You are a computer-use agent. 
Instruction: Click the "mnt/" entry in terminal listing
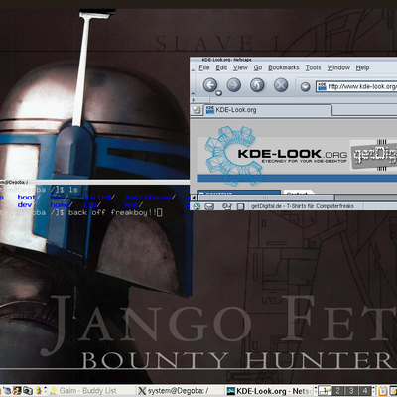134,205
